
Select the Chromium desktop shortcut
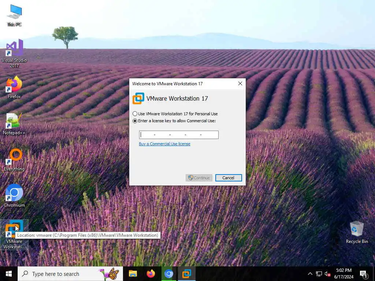pyautogui.click(x=14, y=196)
